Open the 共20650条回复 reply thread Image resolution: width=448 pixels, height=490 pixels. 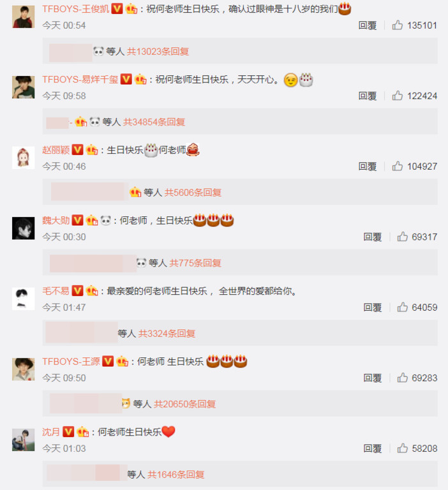pos(185,404)
